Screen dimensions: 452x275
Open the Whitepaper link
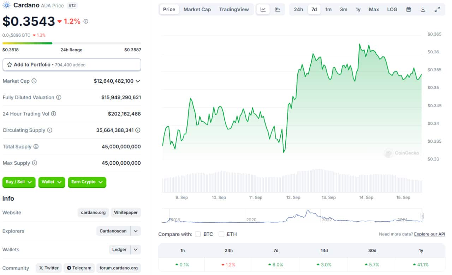click(126, 212)
